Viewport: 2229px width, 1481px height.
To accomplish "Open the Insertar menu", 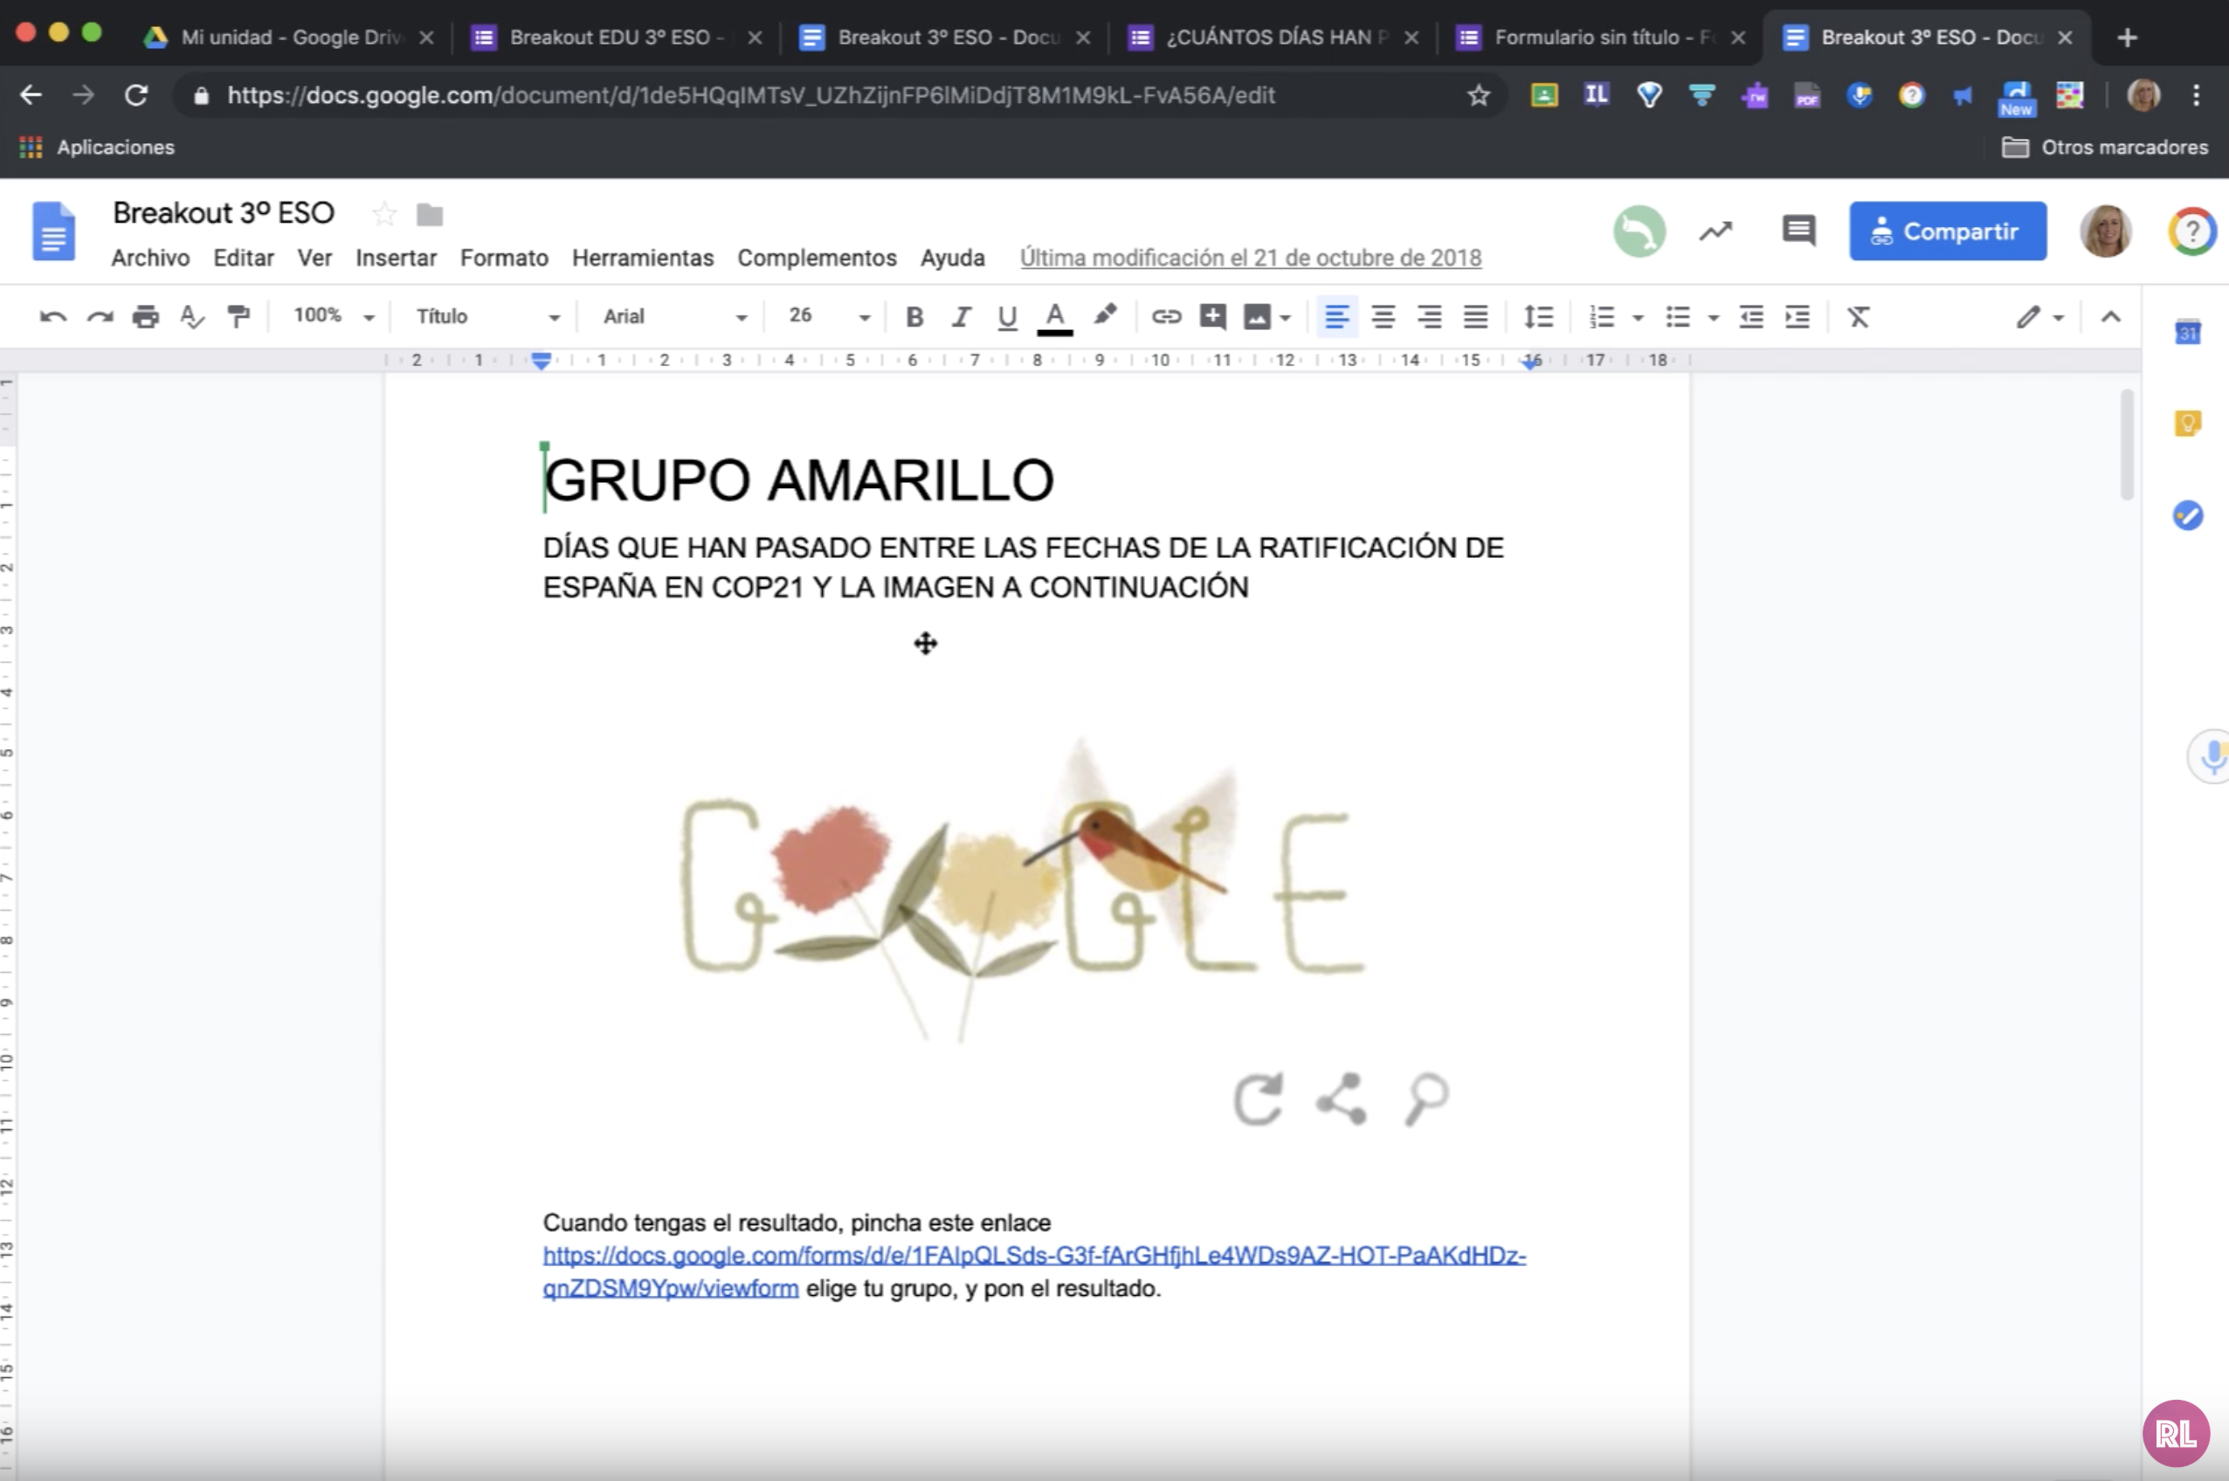I will pyautogui.click(x=396, y=258).
